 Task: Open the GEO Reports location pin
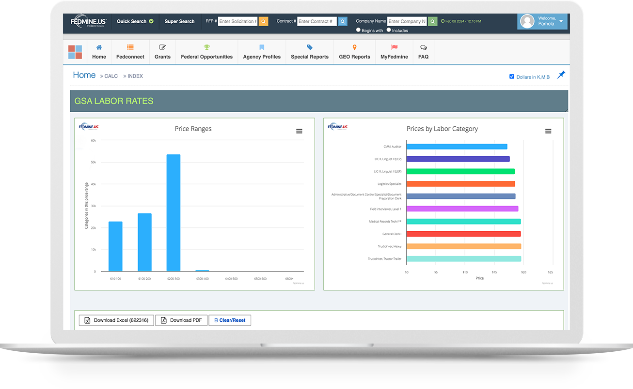click(x=354, y=47)
